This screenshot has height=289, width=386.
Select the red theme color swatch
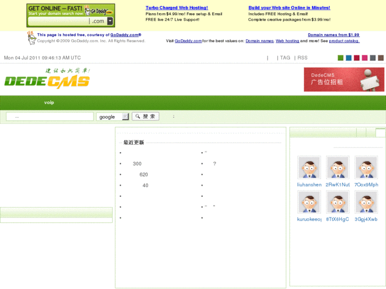pyautogui.click(x=356, y=58)
